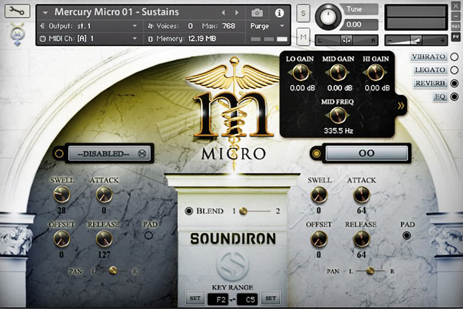Toggle the AUX sends button
The width and height of the screenshot is (463, 309).
point(455,26)
